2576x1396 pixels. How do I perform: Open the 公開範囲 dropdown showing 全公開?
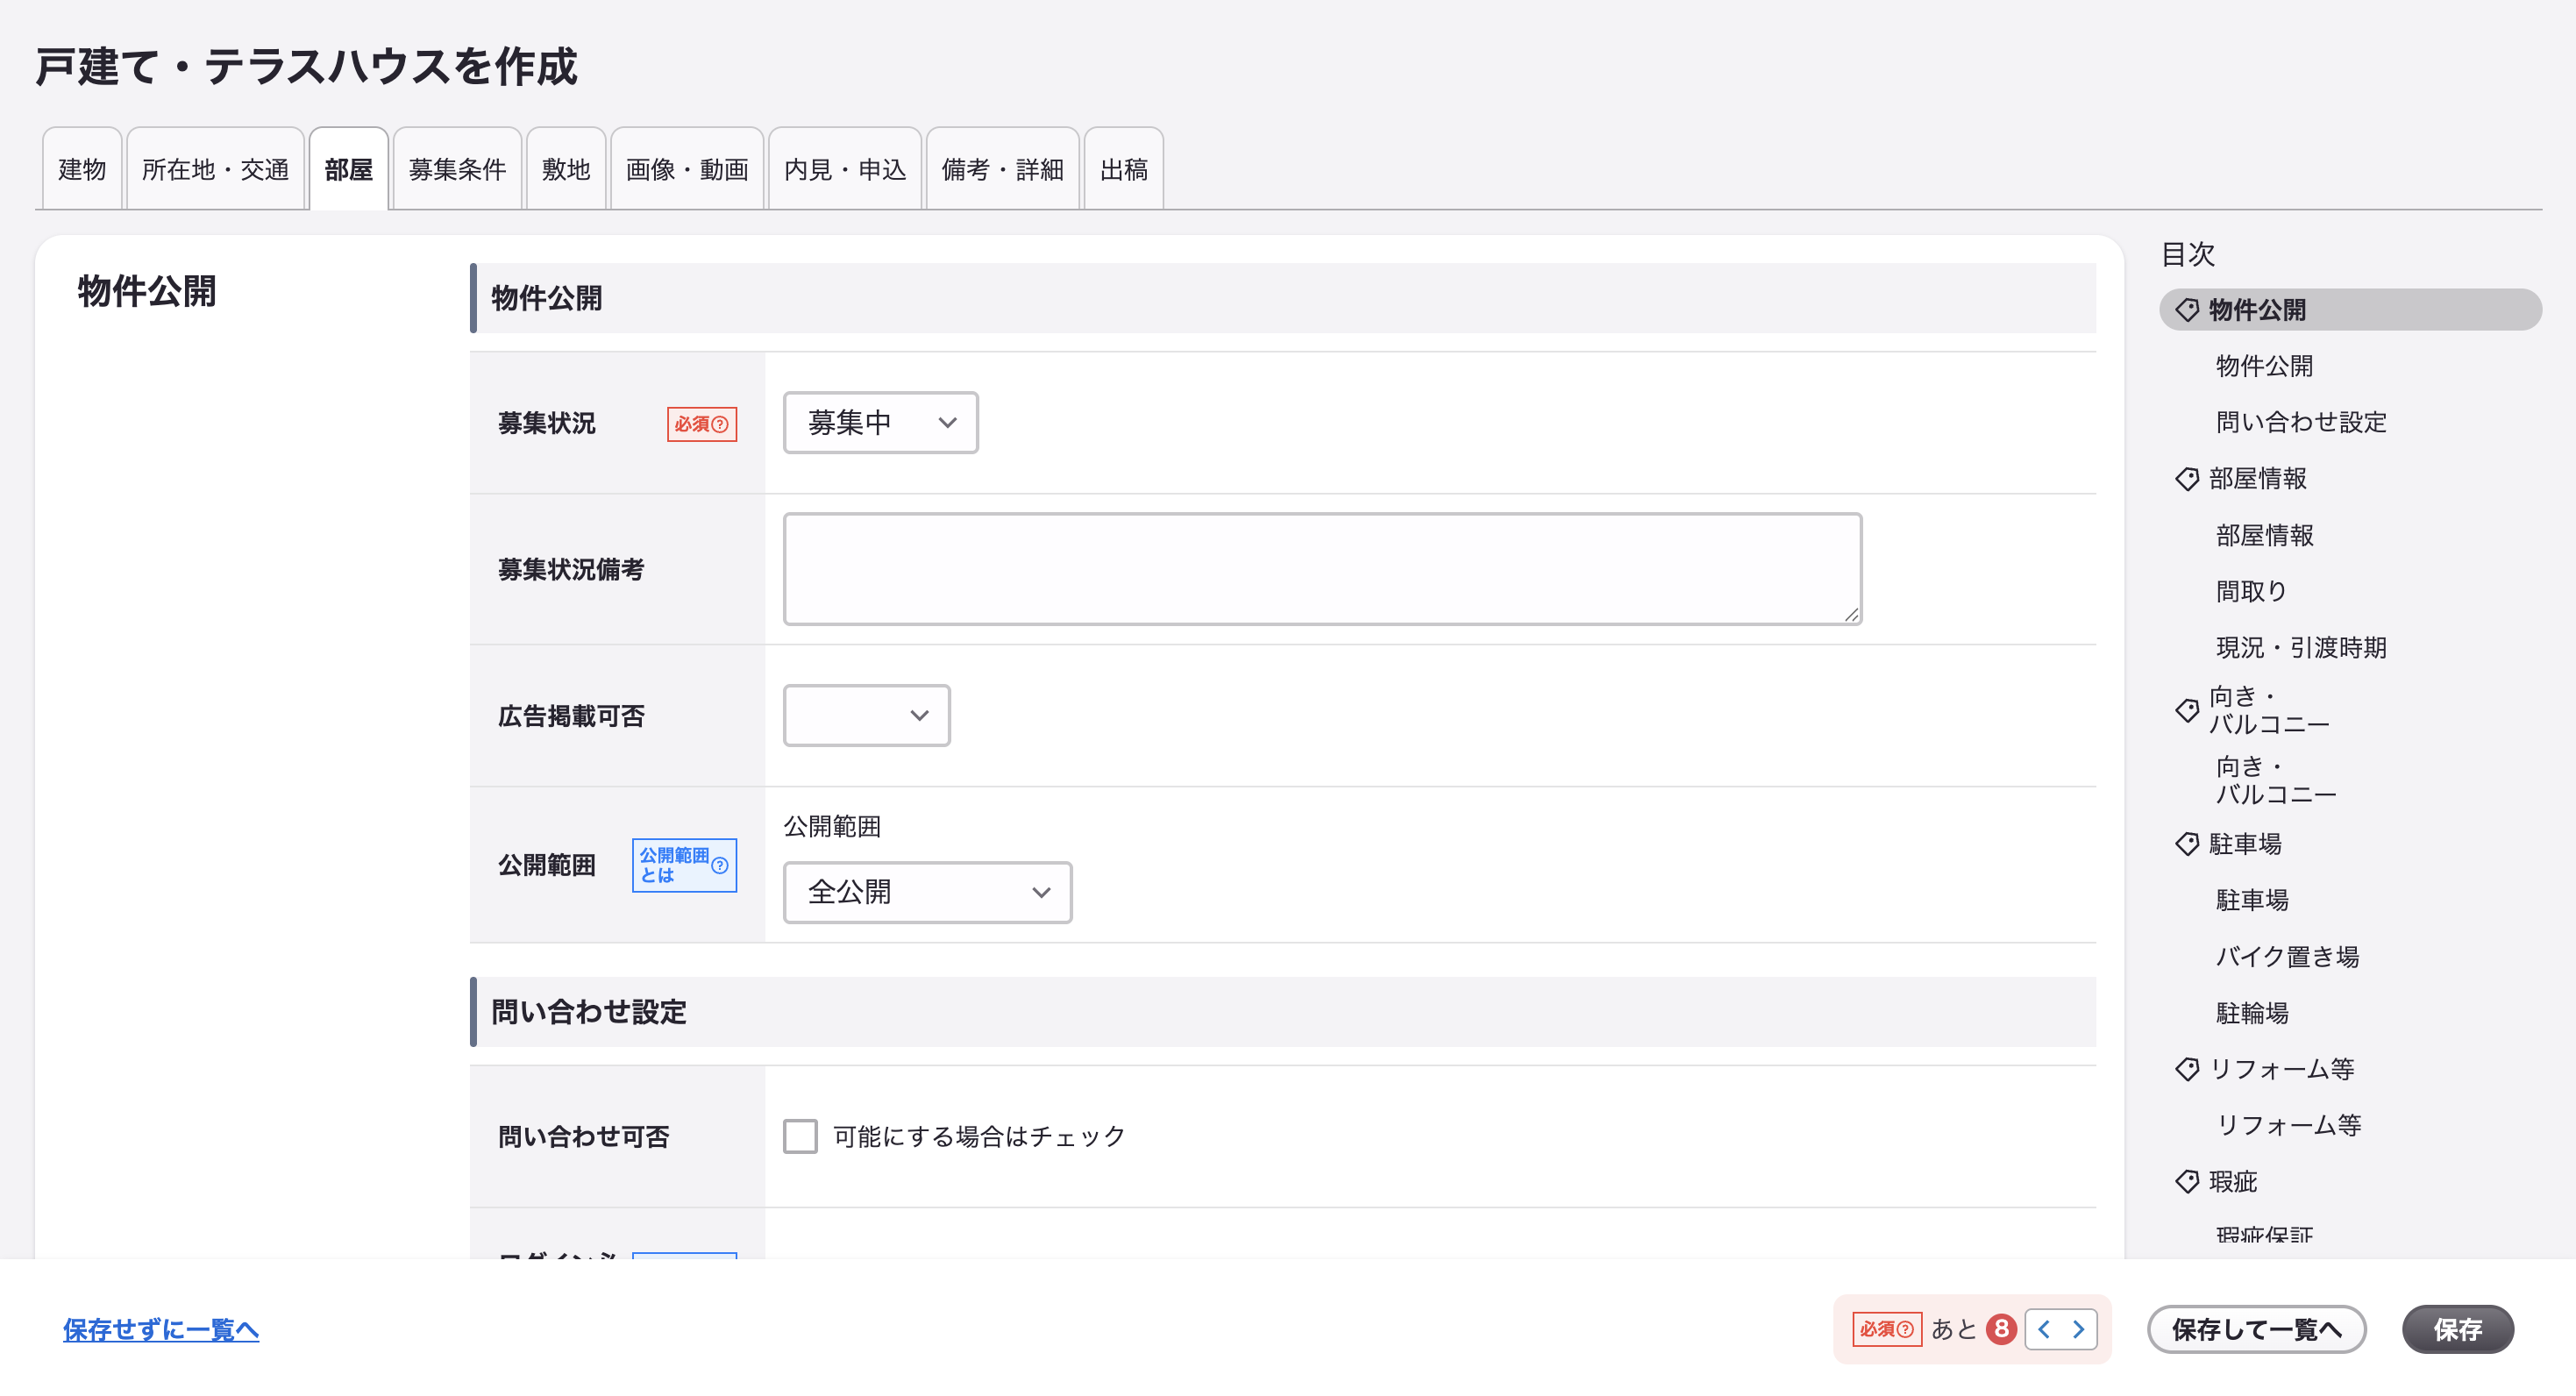927,892
